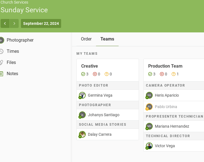
Task: Open the Production Team heading
Action: [x=165, y=66]
